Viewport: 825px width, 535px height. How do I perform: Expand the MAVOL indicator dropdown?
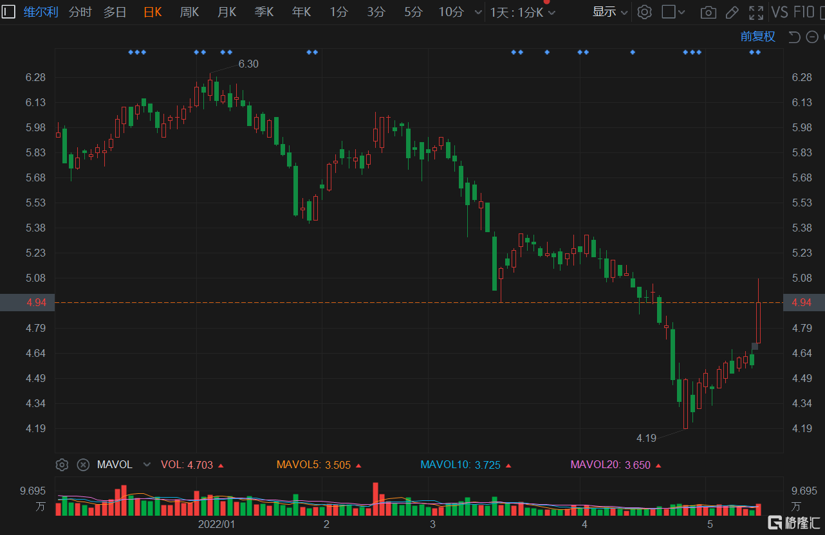pyautogui.click(x=147, y=464)
